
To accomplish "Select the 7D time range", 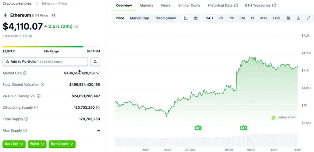I will 221,18.
